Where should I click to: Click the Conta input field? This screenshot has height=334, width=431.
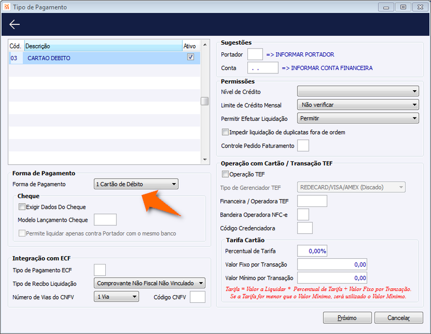tap(263, 67)
